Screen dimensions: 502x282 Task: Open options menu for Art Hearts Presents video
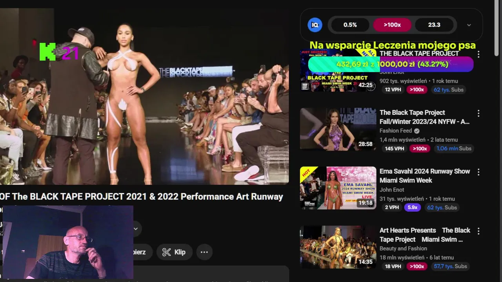pos(478,231)
